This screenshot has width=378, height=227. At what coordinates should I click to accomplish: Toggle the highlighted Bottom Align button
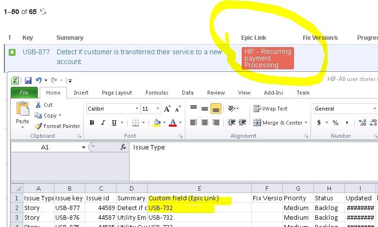pyautogui.click(x=216, y=109)
